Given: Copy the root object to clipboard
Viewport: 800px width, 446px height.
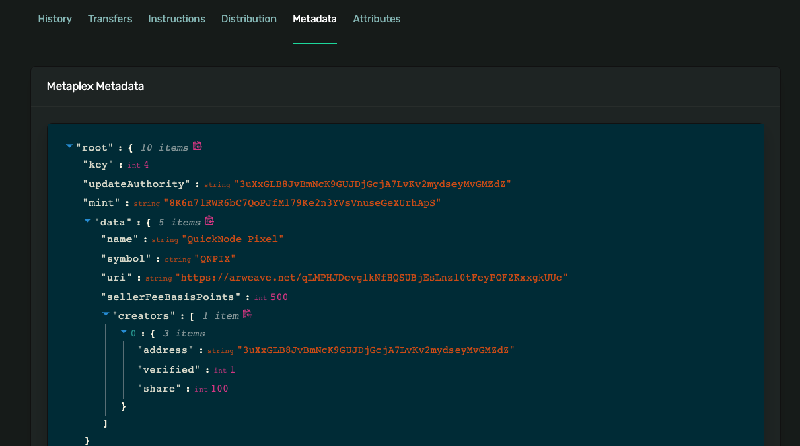Looking at the screenshot, I should [x=197, y=146].
